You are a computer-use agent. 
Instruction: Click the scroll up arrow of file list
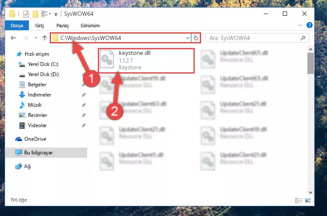(x=310, y=49)
